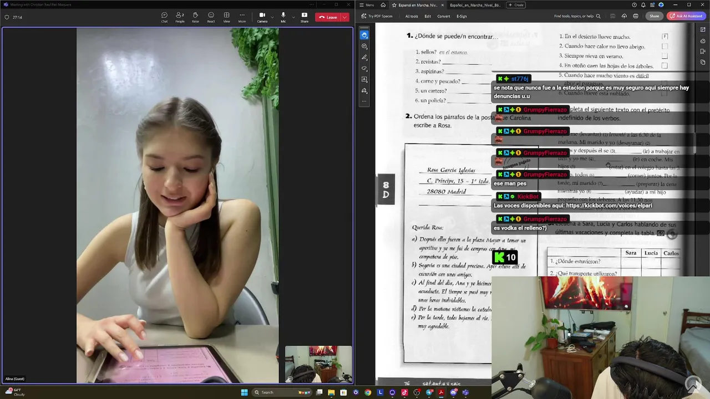The width and height of the screenshot is (710, 399).
Task: Click the Print icon in Acrobat
Action: pyautogui.click(x=636, y=16)
